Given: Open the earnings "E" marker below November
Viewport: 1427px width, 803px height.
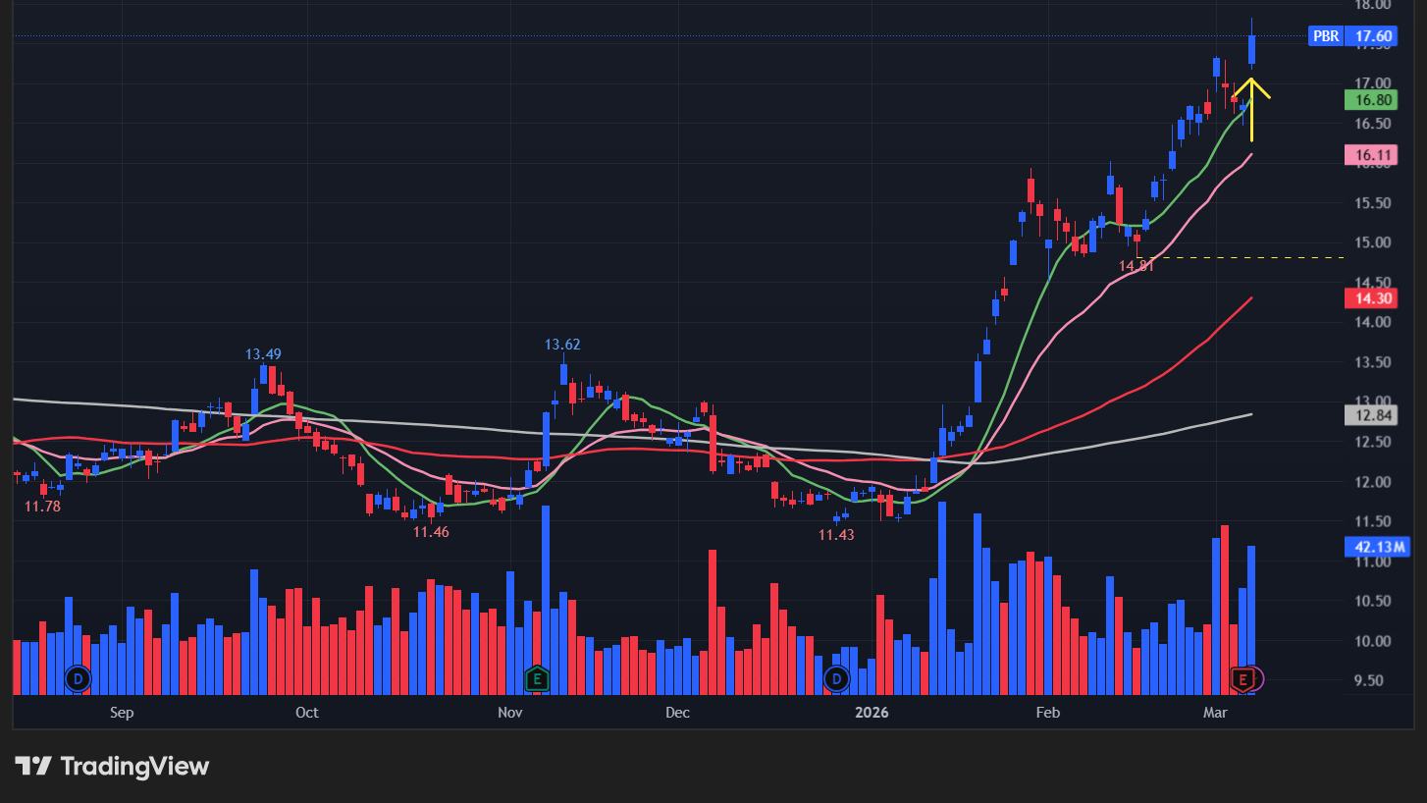Looking at the screenshot, I should [x=536, y=678].
